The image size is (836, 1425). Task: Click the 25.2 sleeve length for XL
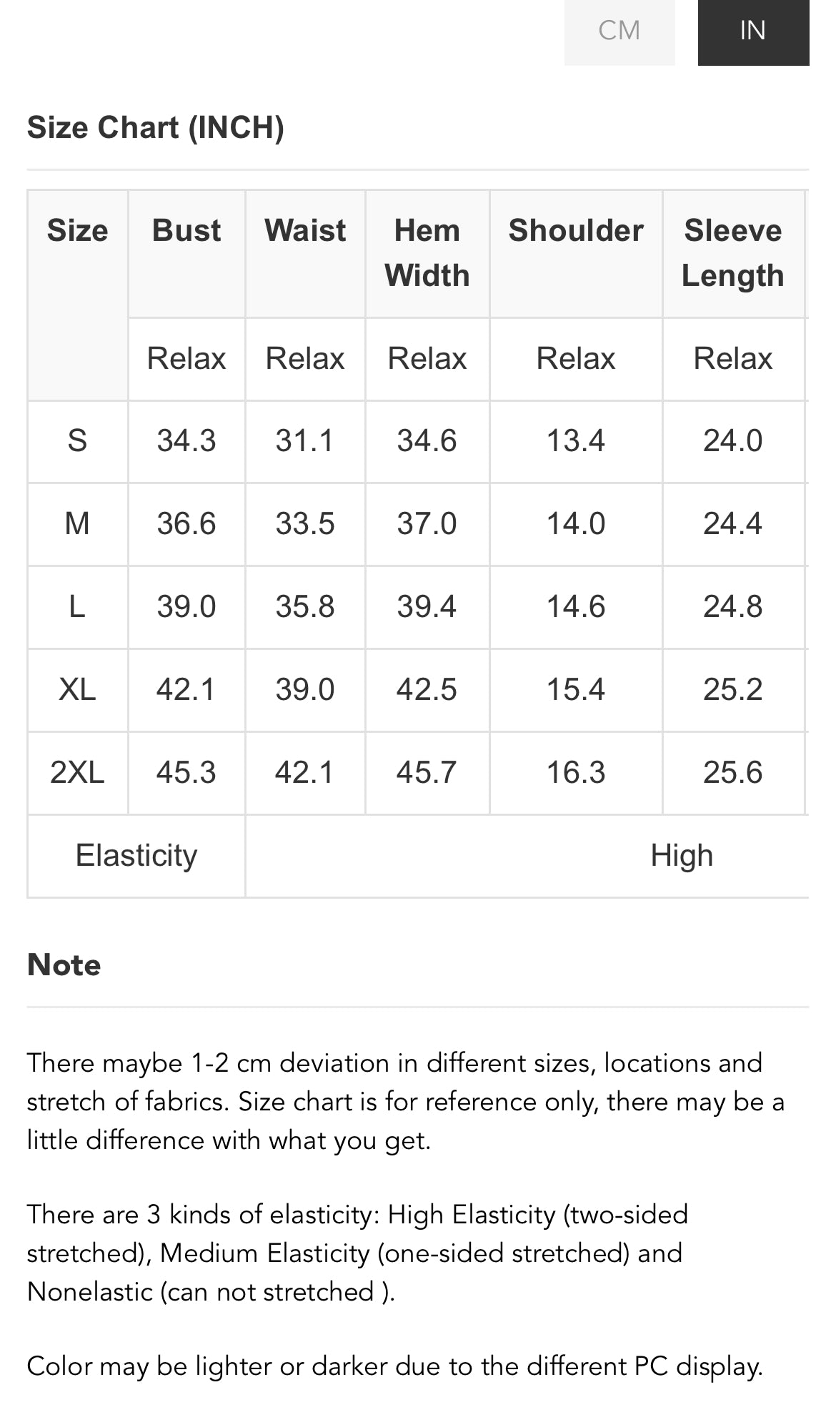(x=733, y=690)
